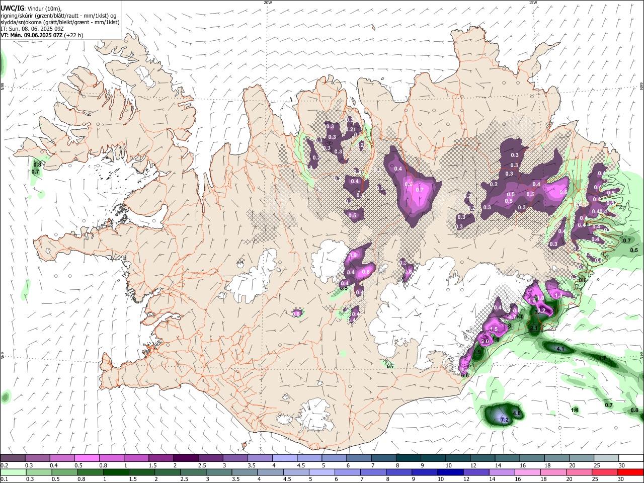
Task: Click the 18 label in the bottom legend row
Action: pos(544,479)
